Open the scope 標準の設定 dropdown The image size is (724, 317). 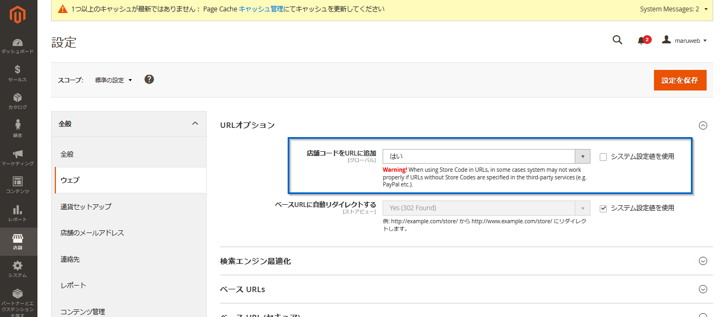[x=113, y=80]
